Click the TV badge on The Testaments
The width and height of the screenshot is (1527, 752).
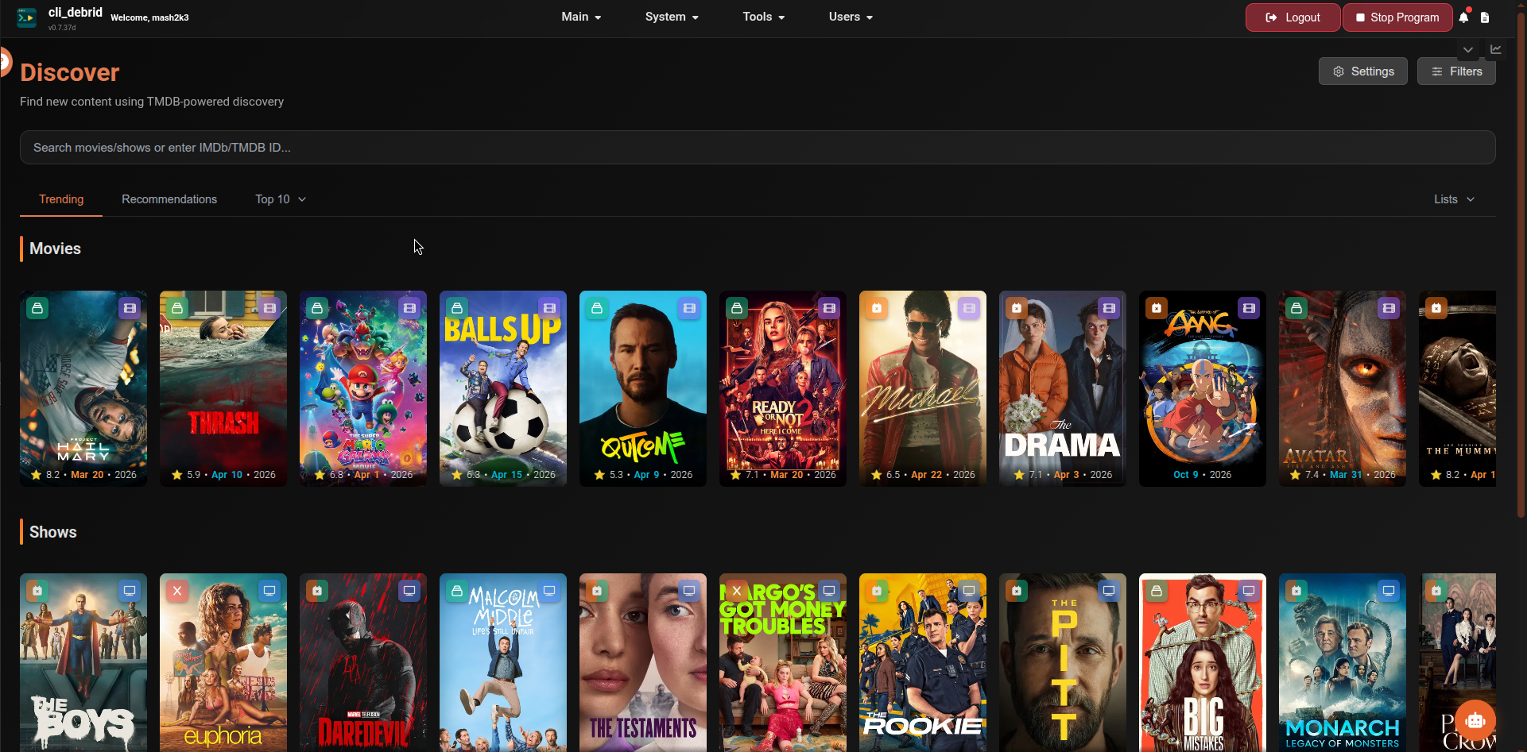point(689,591)
